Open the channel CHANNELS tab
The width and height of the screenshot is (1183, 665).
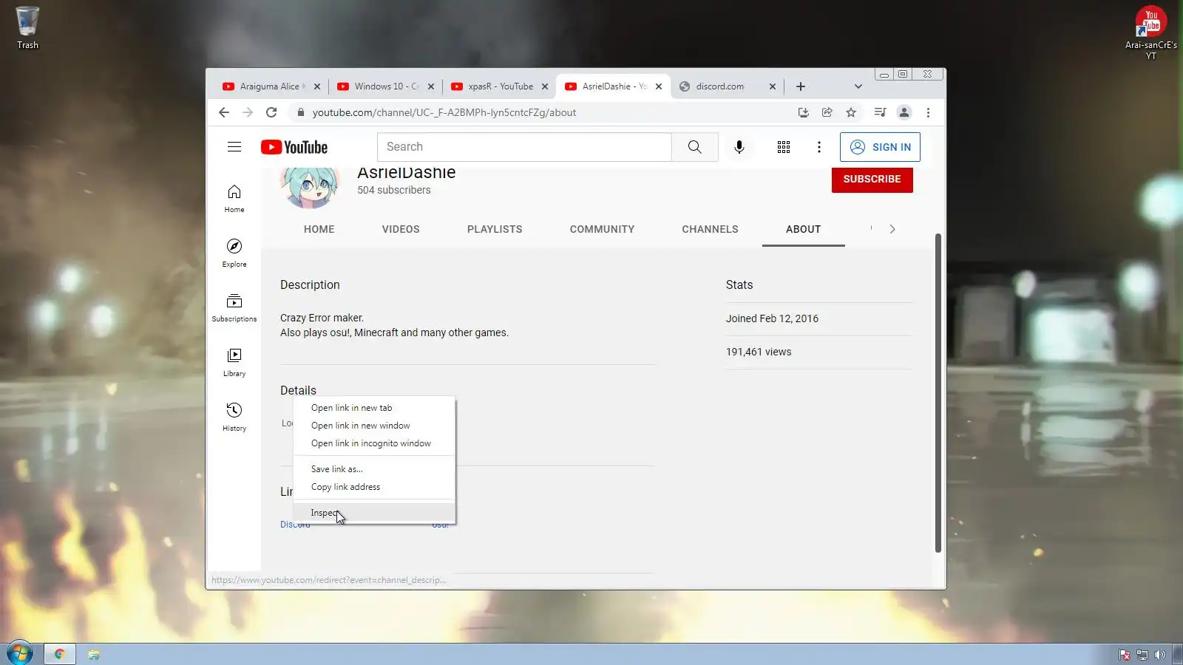(710, 229)
